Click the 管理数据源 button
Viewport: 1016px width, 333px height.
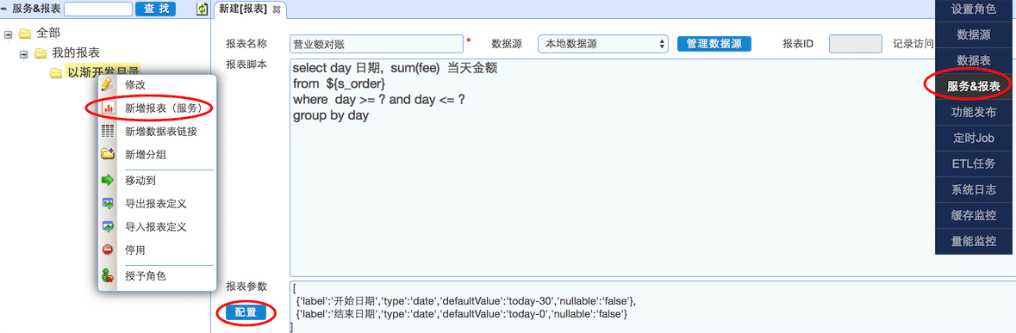coord(714,44)
